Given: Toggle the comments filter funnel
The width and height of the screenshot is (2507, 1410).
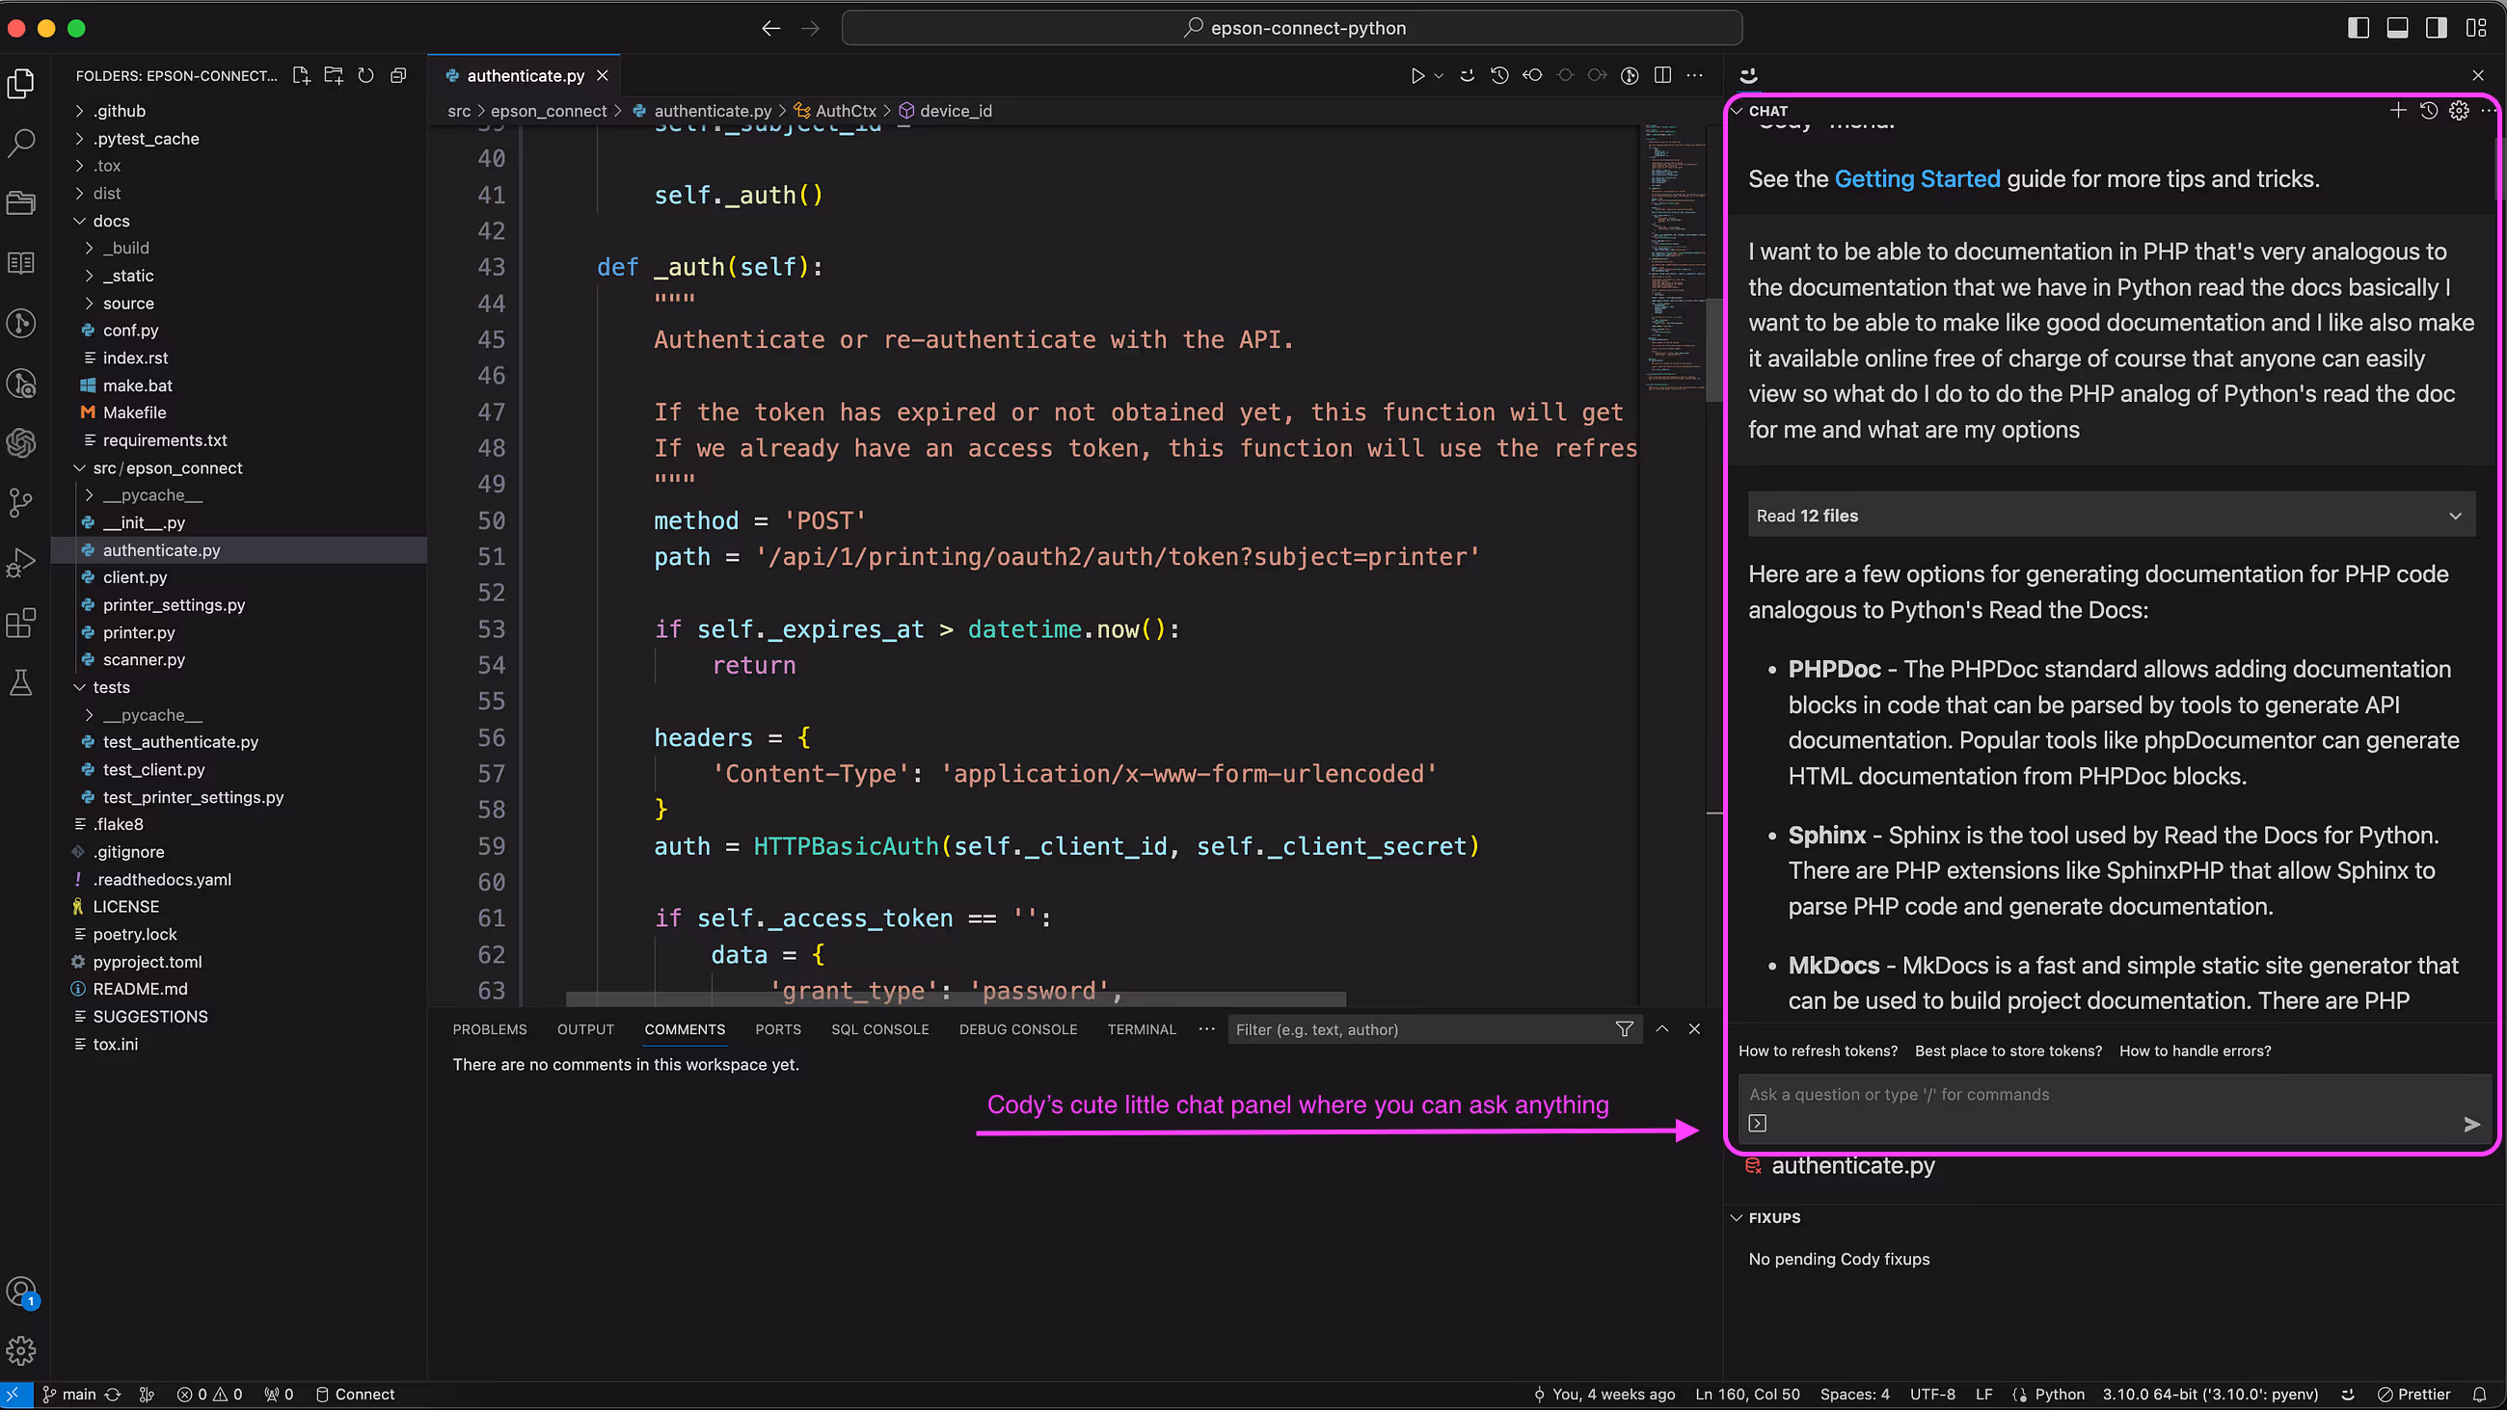Looking at the screenshot, I should [x=1625, y=1029].
